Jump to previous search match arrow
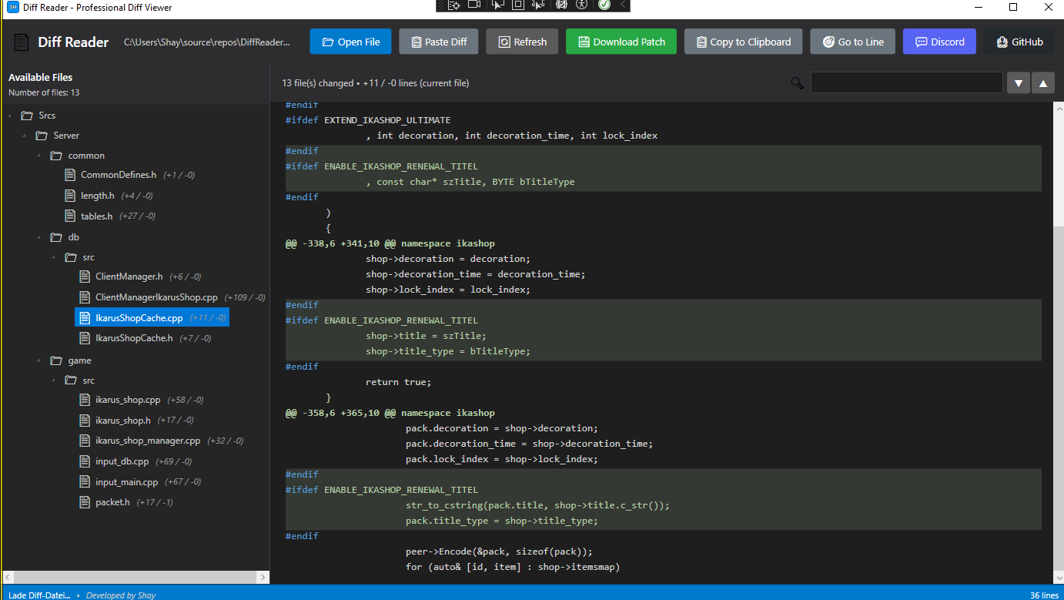The width and height of the screenshot is (1064, 600). point(1043,83)
